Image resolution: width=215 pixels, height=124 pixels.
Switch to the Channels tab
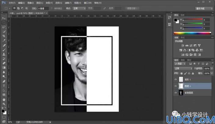(183, 60)
